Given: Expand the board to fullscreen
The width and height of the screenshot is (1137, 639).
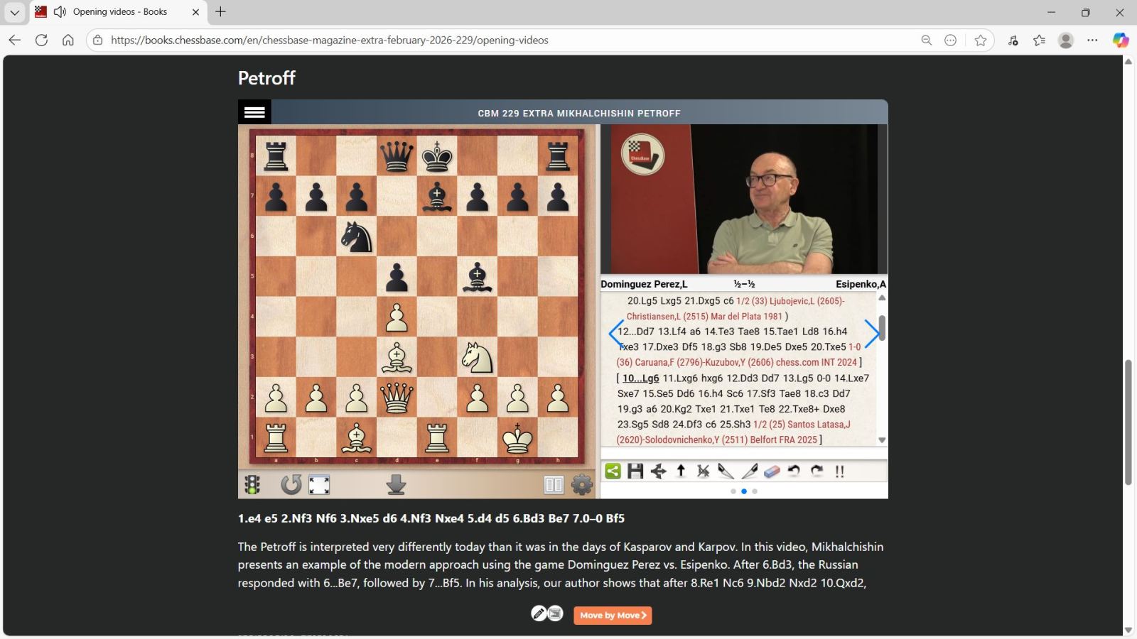Looking at the screenshot, I should tap(319, 485).
